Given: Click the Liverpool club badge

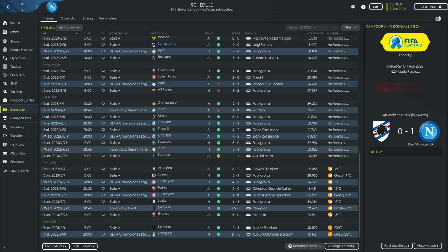Looking at the screenshot, I should (154, 234).
